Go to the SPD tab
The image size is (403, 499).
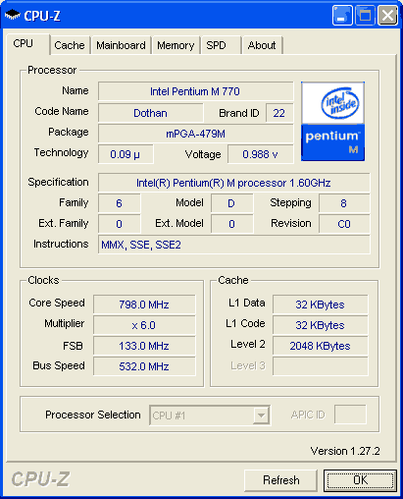click(x=222, y=45)
